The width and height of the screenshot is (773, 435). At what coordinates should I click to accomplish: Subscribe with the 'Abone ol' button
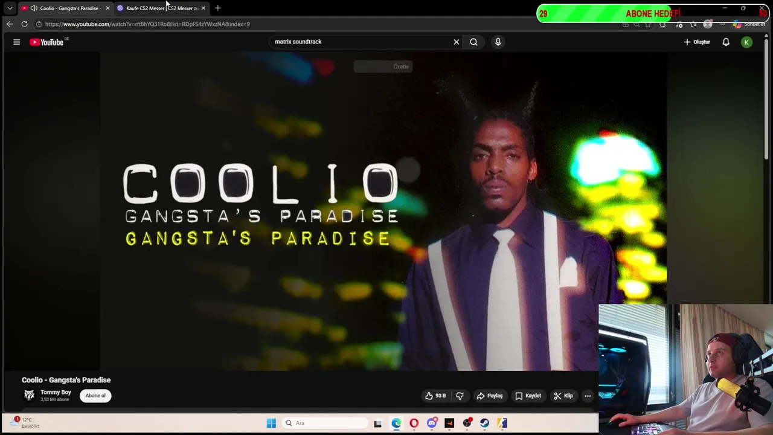95,396
